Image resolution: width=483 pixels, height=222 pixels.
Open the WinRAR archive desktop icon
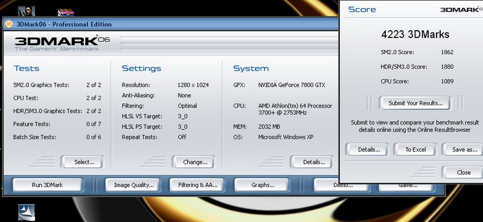tap(66, 12)
